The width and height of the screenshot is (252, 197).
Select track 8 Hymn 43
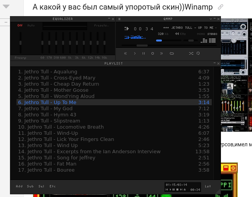coord(114,115)
